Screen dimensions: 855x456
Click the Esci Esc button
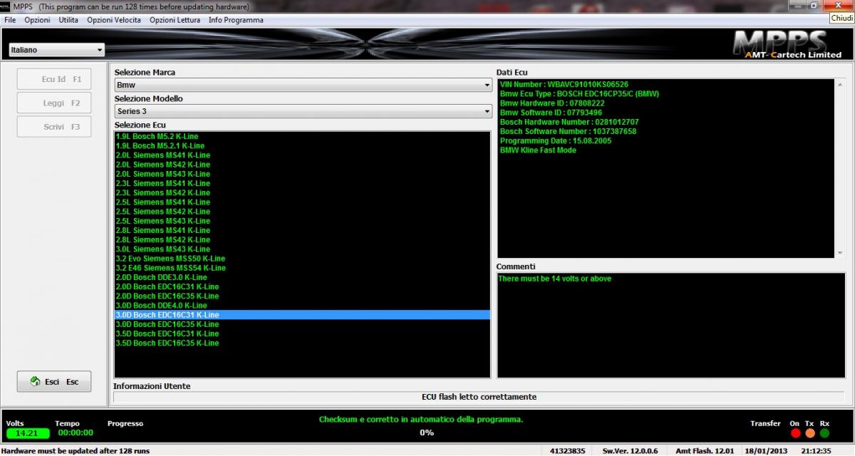point(54,382)
